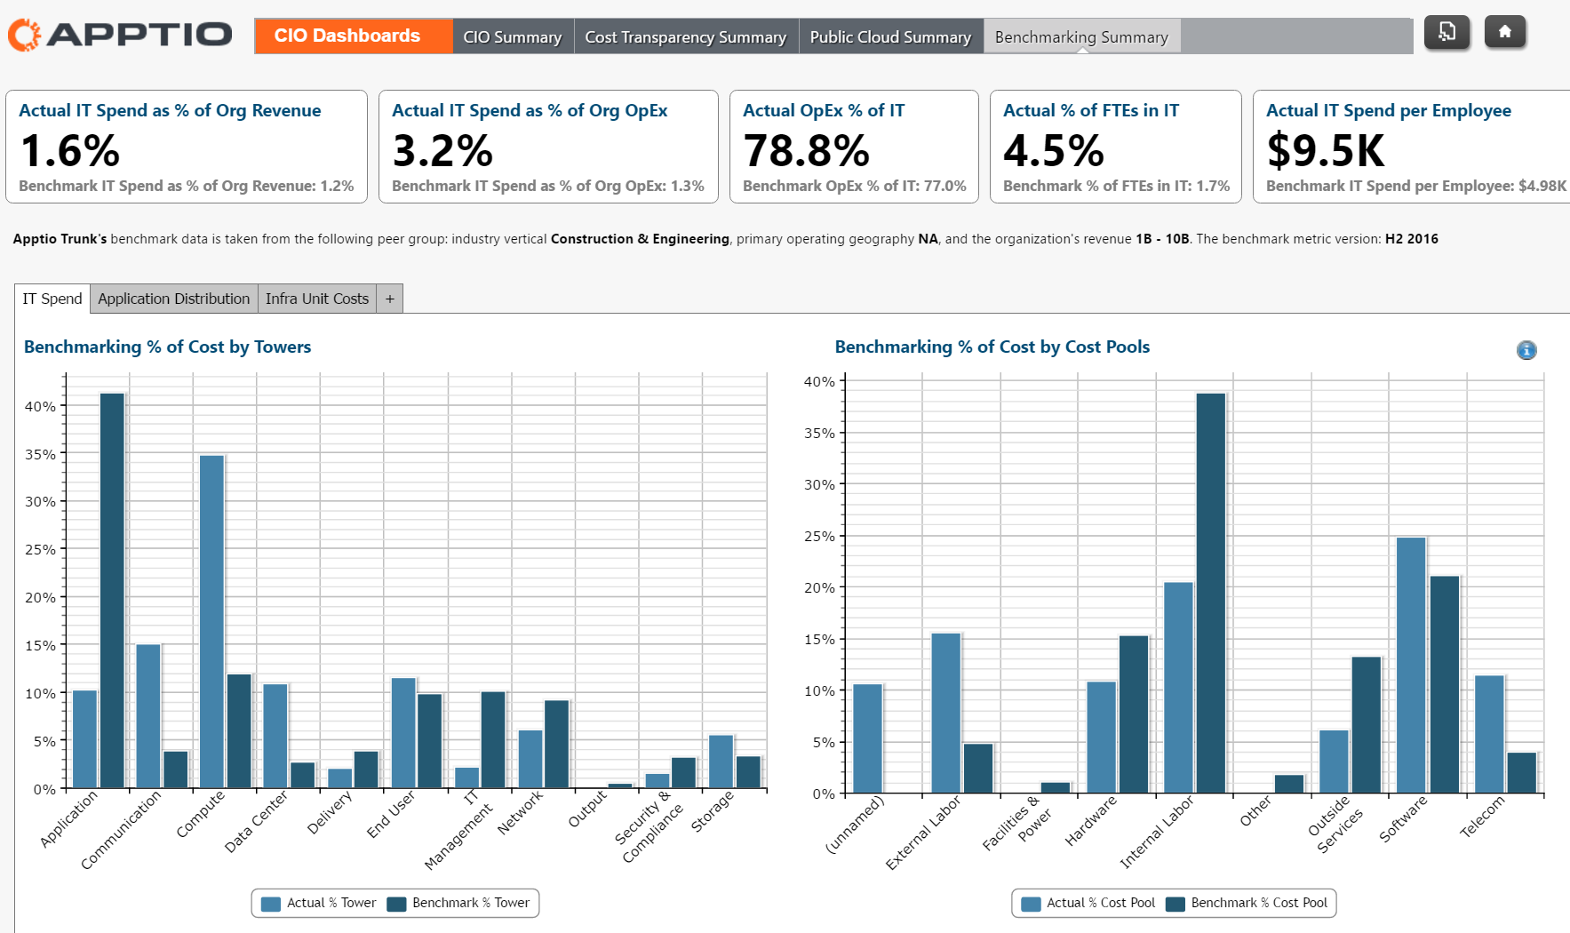Click the 'Data Center' axis label

[256, 822]
